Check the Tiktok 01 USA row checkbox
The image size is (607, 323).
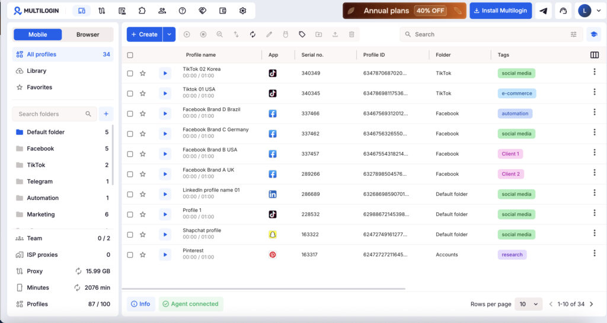coord(130,93)
